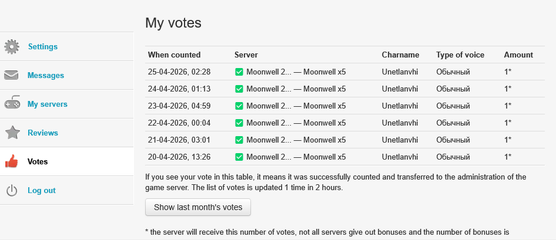Click green check icon on 20-04-2026 vote
The height and width of the screenshot is (240, 556).
[x=239, y=157]
